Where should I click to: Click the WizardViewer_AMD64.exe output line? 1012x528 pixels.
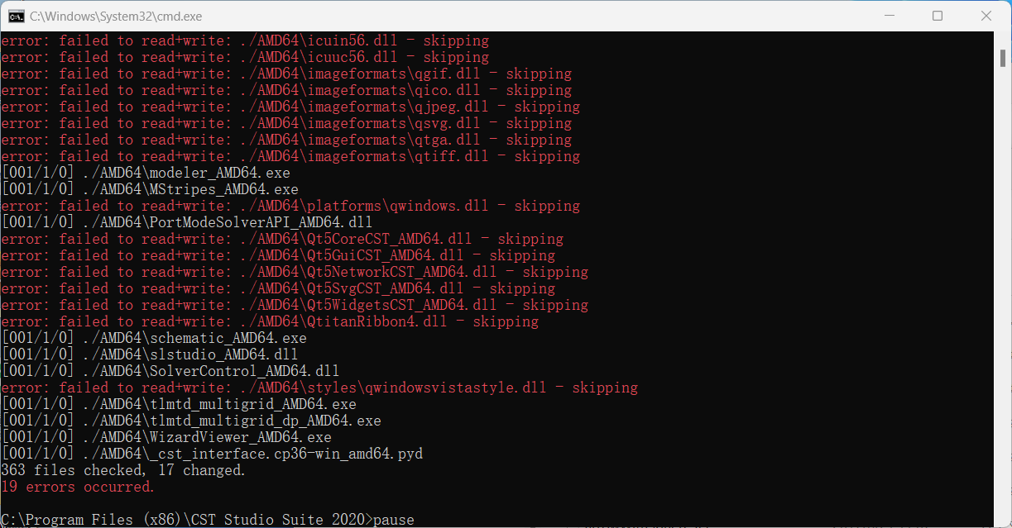coord(166,437)
